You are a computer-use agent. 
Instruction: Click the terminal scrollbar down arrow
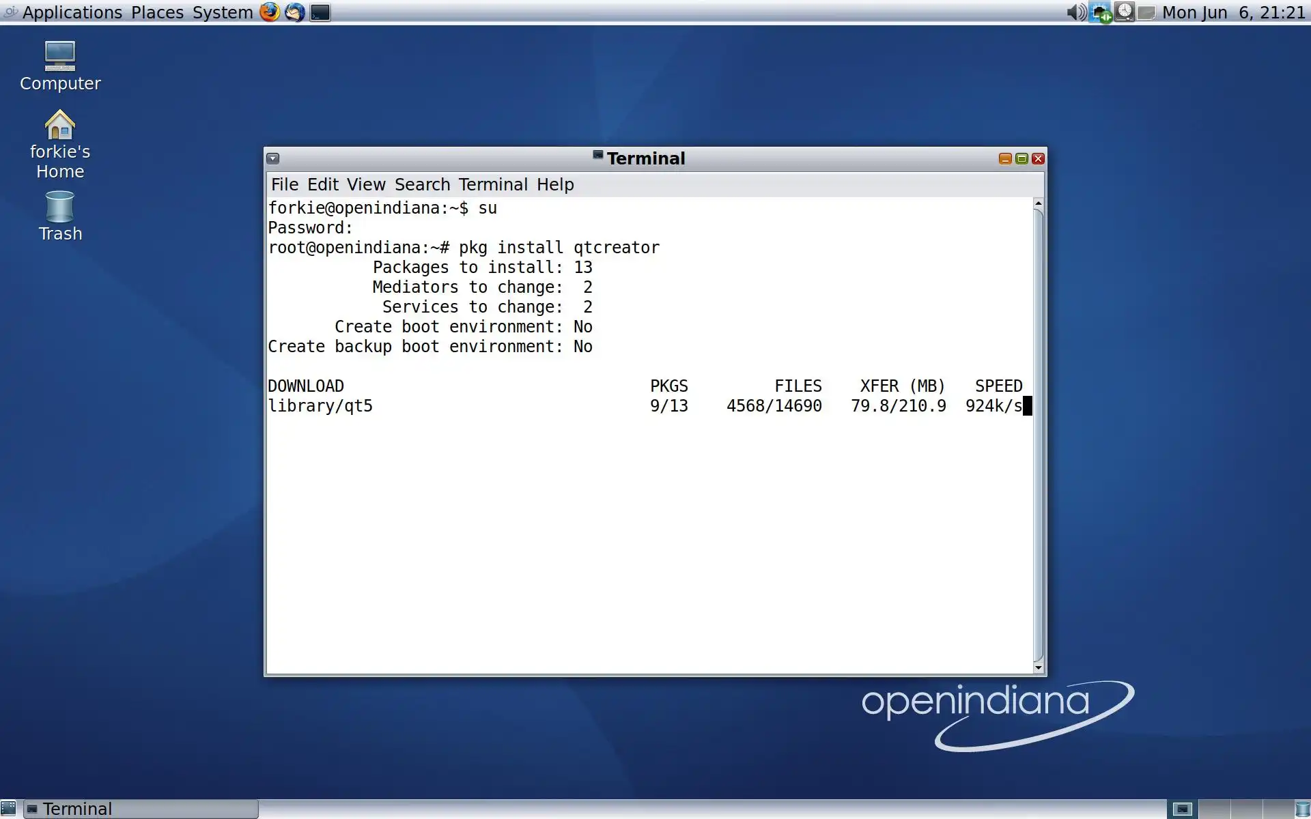(x=1039, y=667)
